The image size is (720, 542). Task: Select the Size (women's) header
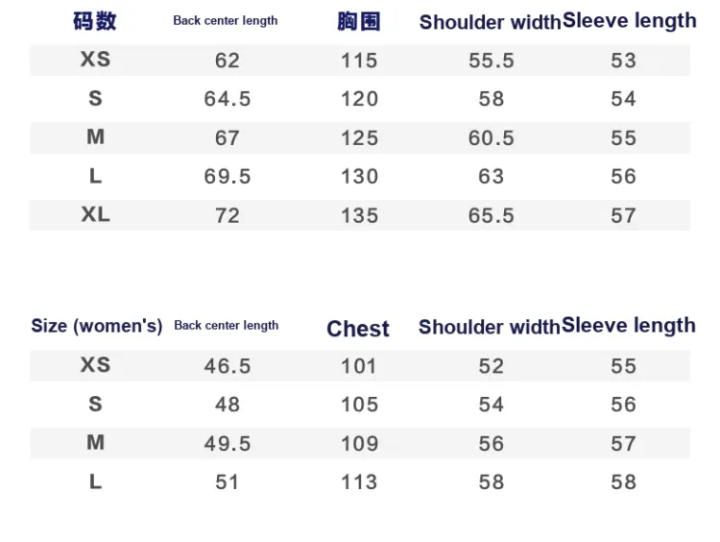click(96, 326)
